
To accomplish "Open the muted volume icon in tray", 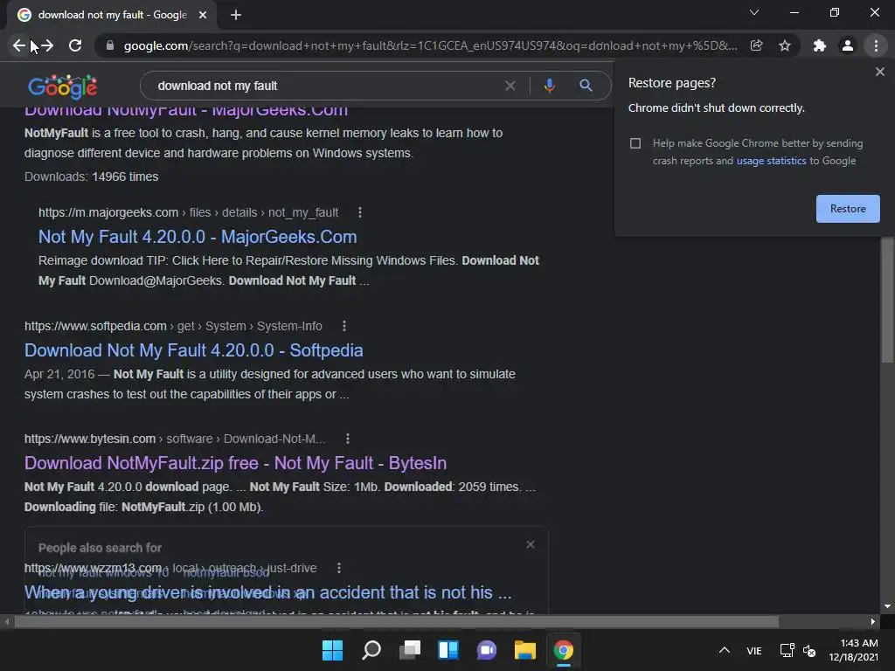I will point(809,650).
